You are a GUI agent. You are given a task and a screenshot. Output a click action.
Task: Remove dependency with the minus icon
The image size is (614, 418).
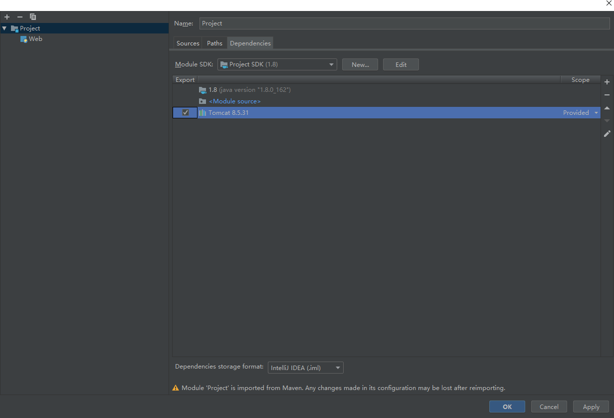[607, 95]
